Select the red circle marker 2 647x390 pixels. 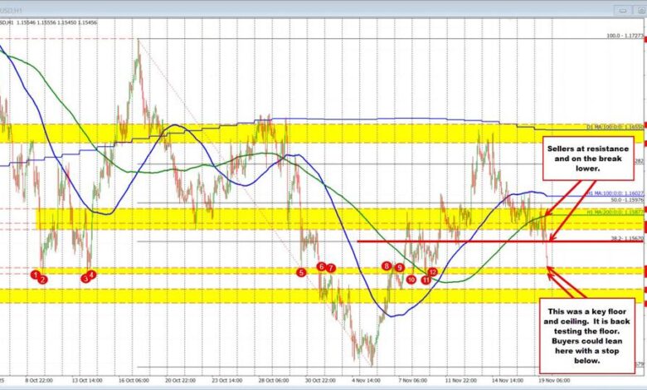[x=43, y=280]
